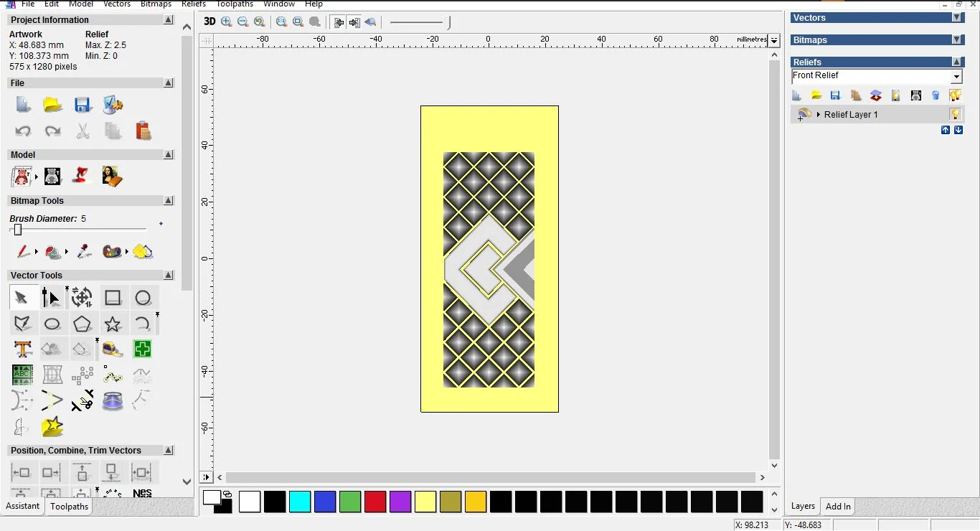Screen dimensions: 980x531
Task: Open the Add In tab
Action: (x=837, y=507)
